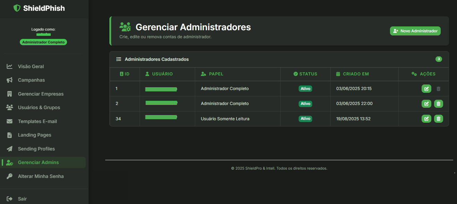
Task: Select the Templates E-mail envelope icon
Action: (9, 121)
